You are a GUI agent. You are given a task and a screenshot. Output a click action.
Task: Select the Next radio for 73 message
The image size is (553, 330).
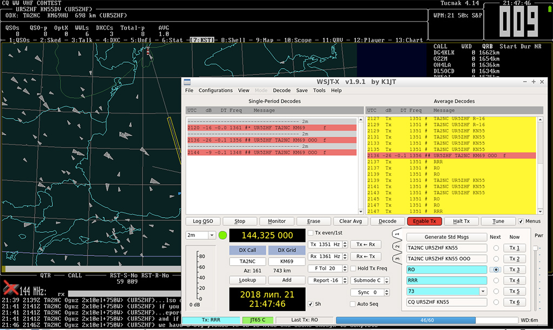496,291
